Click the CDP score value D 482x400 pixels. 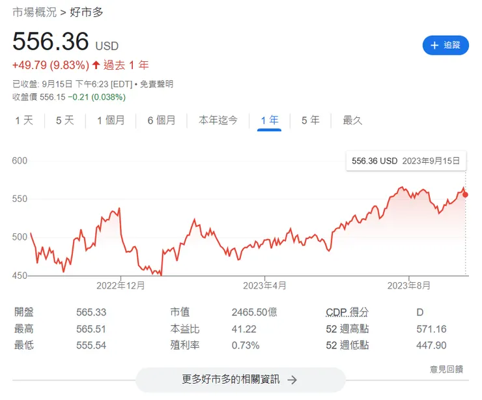420,312
